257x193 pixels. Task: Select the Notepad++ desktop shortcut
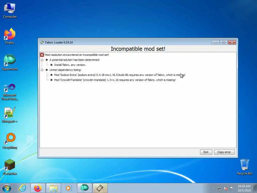10,115
